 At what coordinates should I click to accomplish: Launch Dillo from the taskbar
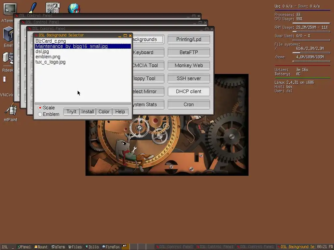[92, 247]
